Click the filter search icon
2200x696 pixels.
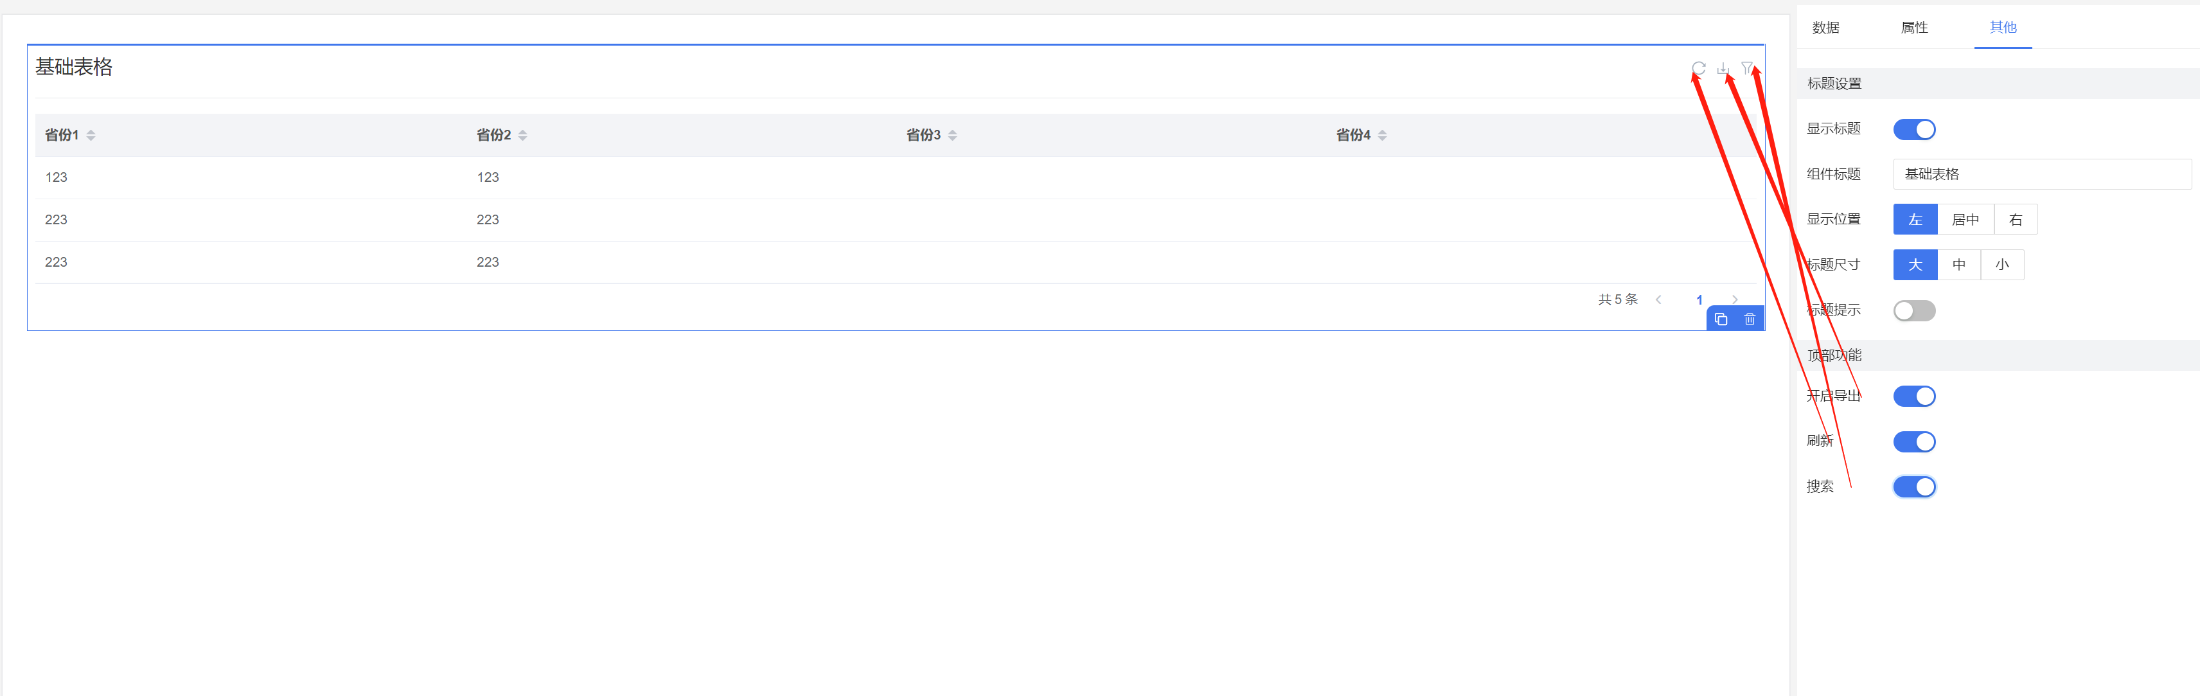tap(1748, 67)
